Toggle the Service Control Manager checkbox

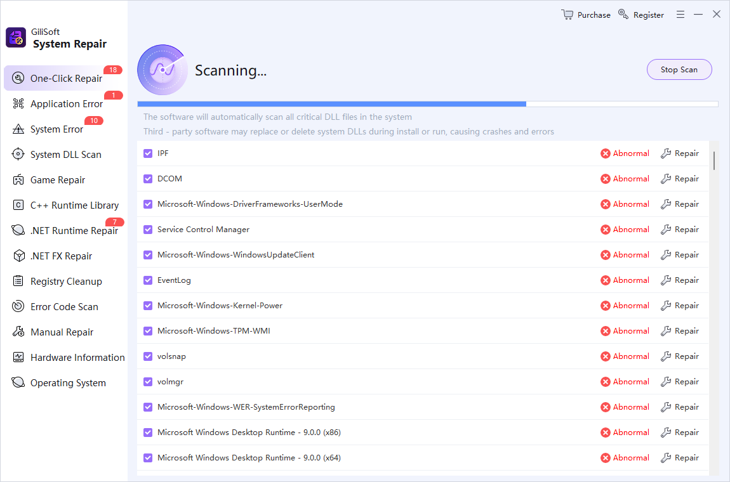148,230
